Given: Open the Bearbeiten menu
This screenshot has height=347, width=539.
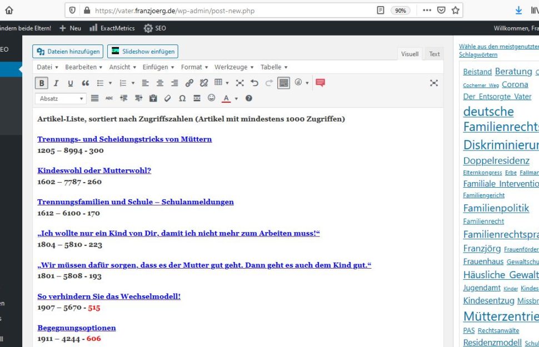Looking at the screenshot, I should (83, 67).
